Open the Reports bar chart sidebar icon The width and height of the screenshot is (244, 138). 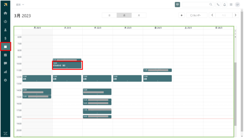5,72
